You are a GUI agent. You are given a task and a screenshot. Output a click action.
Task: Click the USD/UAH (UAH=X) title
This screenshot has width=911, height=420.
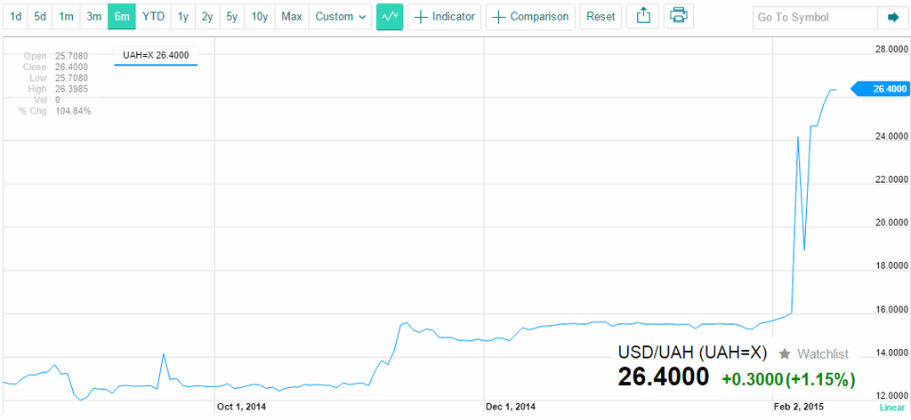pyautogui.click(x=692, y=353)
